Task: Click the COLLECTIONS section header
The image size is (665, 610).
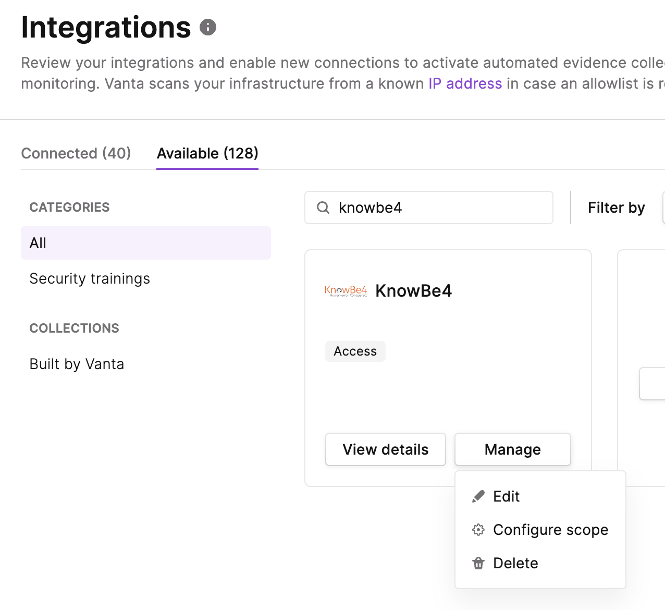Action: tap(74, 328)
